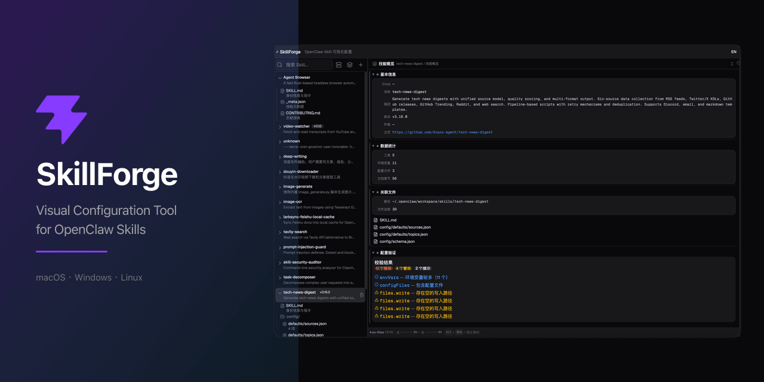Screen dimensions: 764x382
Task: Open the GitHub tech-news-digest homepage link
Action: [x=442, y=132]
